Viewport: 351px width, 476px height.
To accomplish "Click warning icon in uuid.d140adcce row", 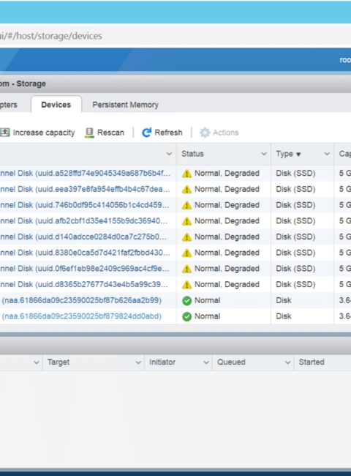I will click(x=186, y=237).
